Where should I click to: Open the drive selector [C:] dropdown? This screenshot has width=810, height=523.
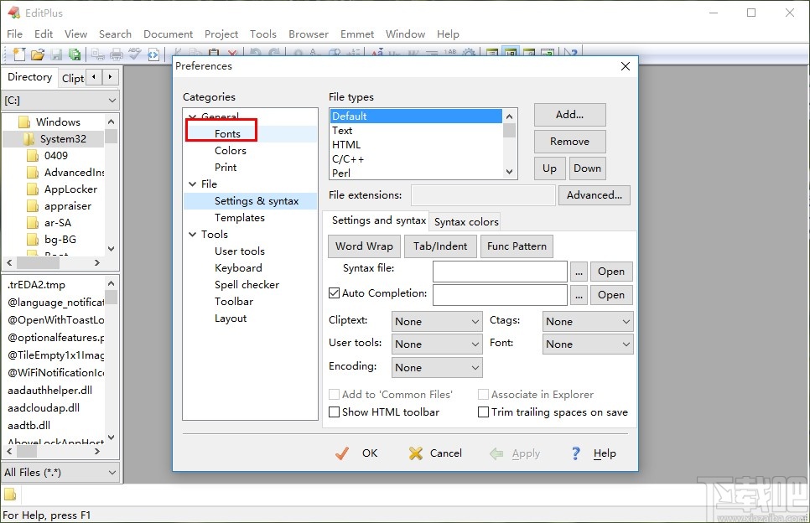pyautogui.click(x=60, y=101)
